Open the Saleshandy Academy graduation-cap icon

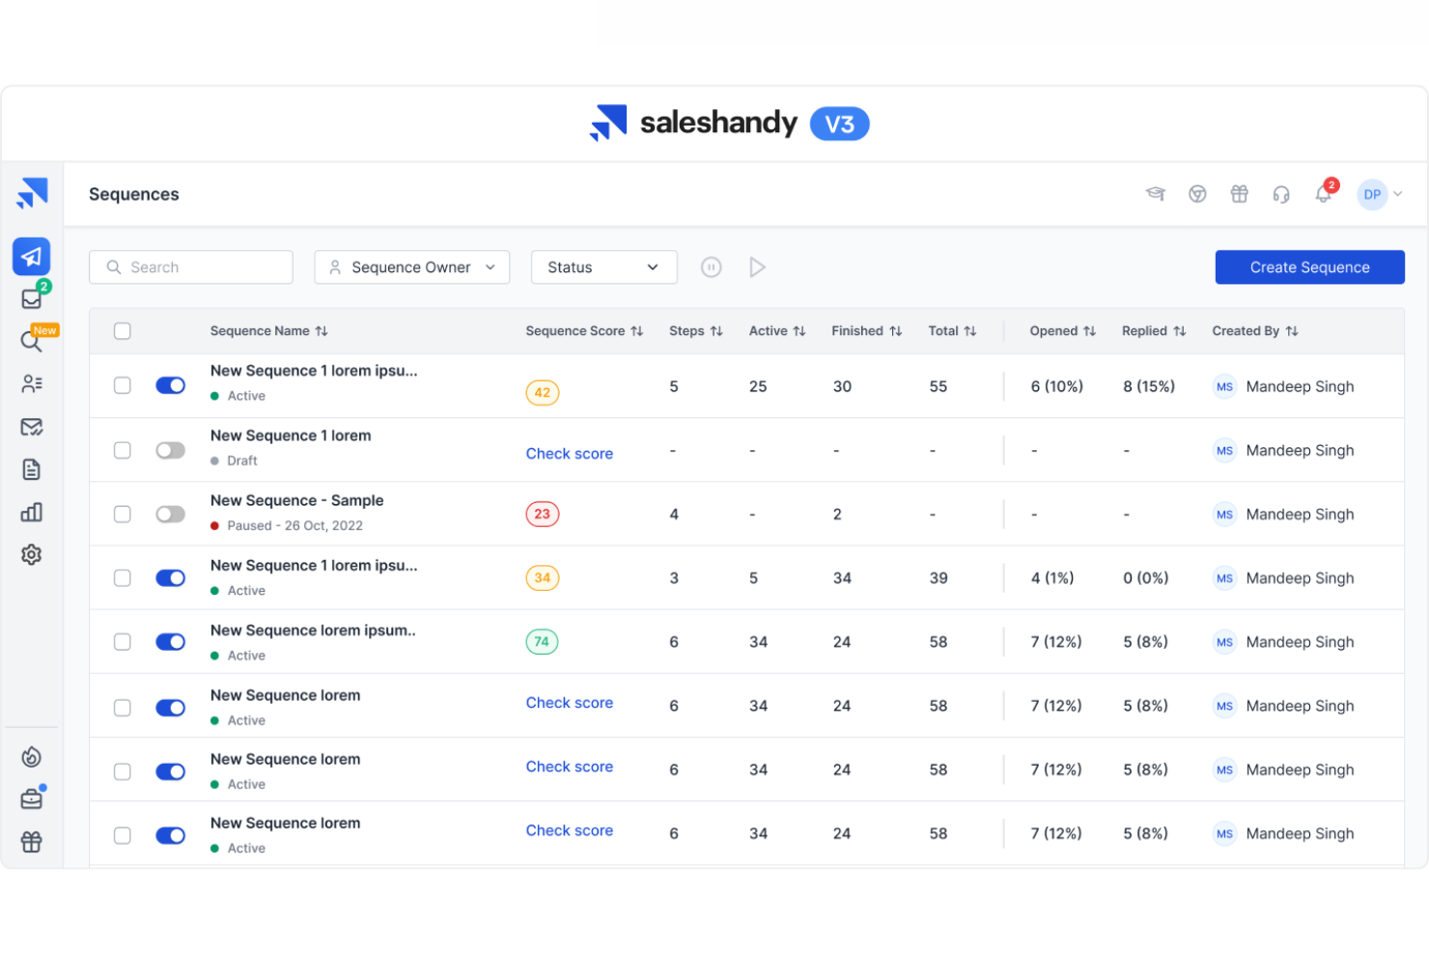(x=1156, y=193)
